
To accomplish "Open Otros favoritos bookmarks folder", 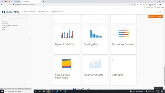I will click(x=148, y=7).
